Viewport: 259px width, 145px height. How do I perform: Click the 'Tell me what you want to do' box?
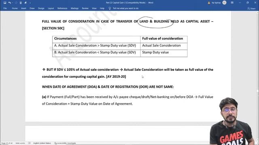tap(126, 8)
